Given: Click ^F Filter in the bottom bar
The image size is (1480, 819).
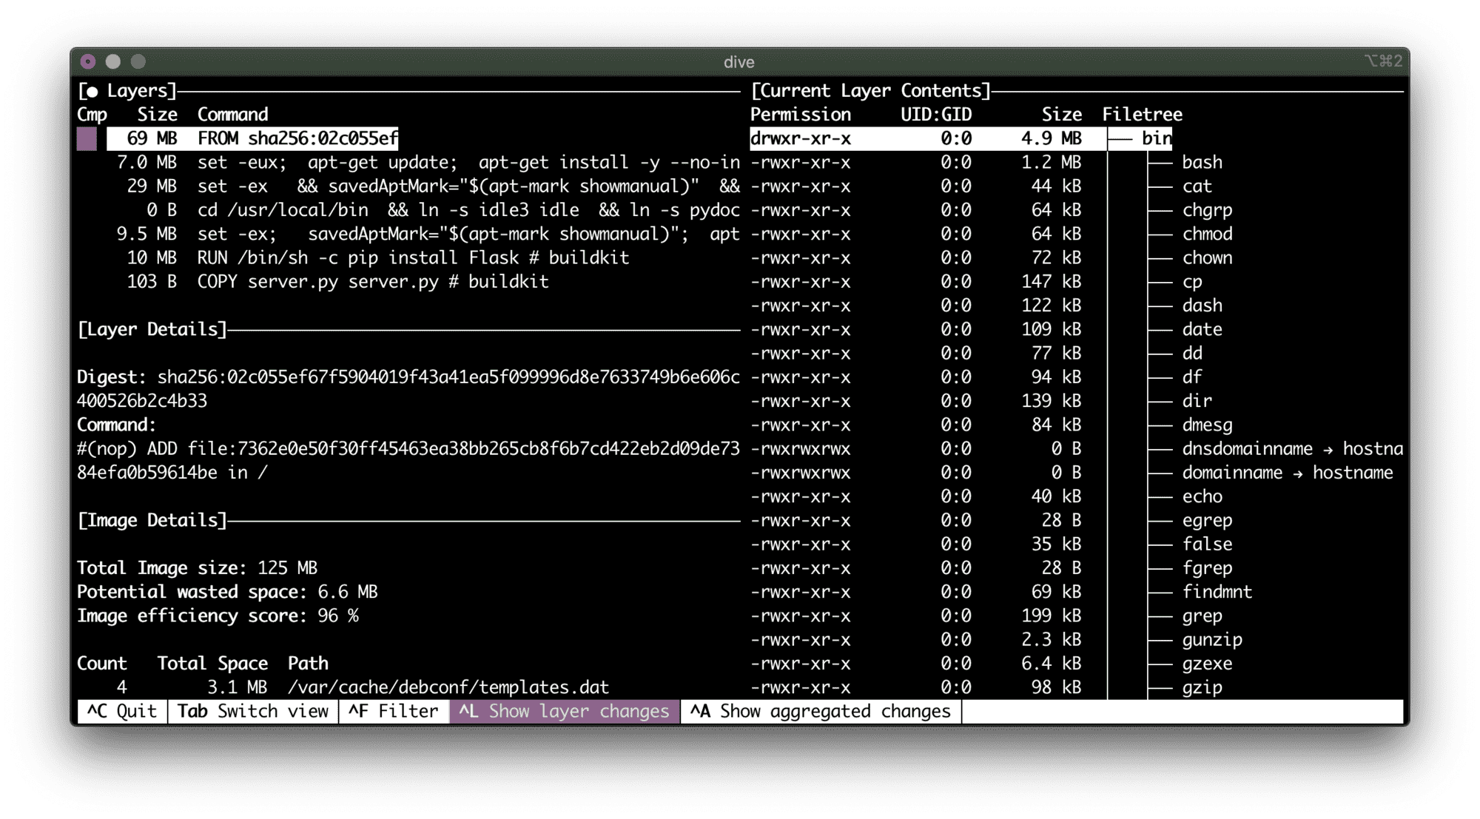Looking at the screenshot, I should 393,711.
